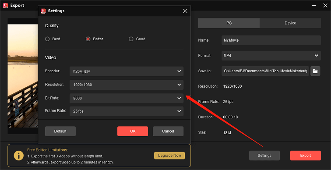Click the Size value 18 M
This screenshot has width=331, height=170.
pos(227,133)
